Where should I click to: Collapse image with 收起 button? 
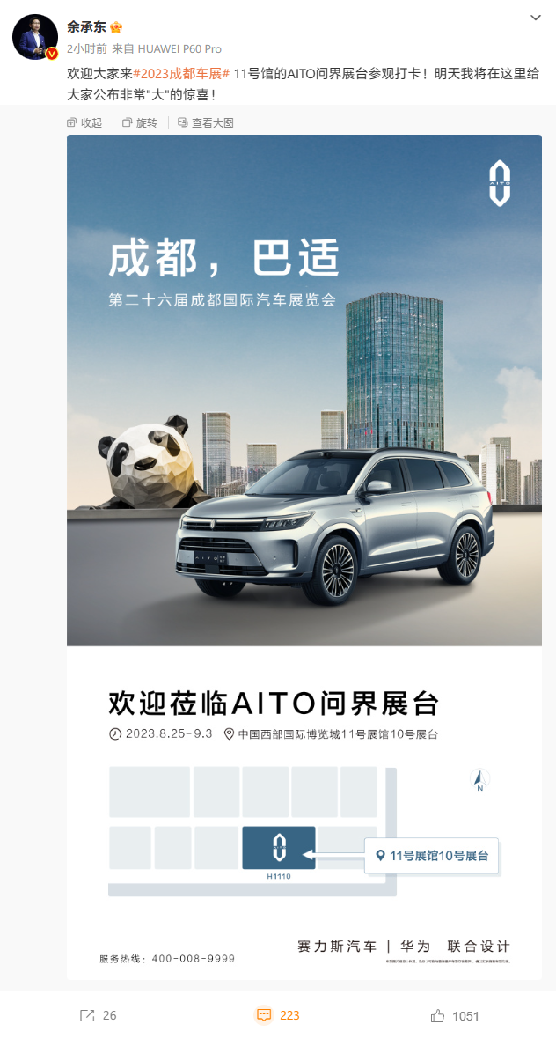pyautogui.click(x=84, y=122)
